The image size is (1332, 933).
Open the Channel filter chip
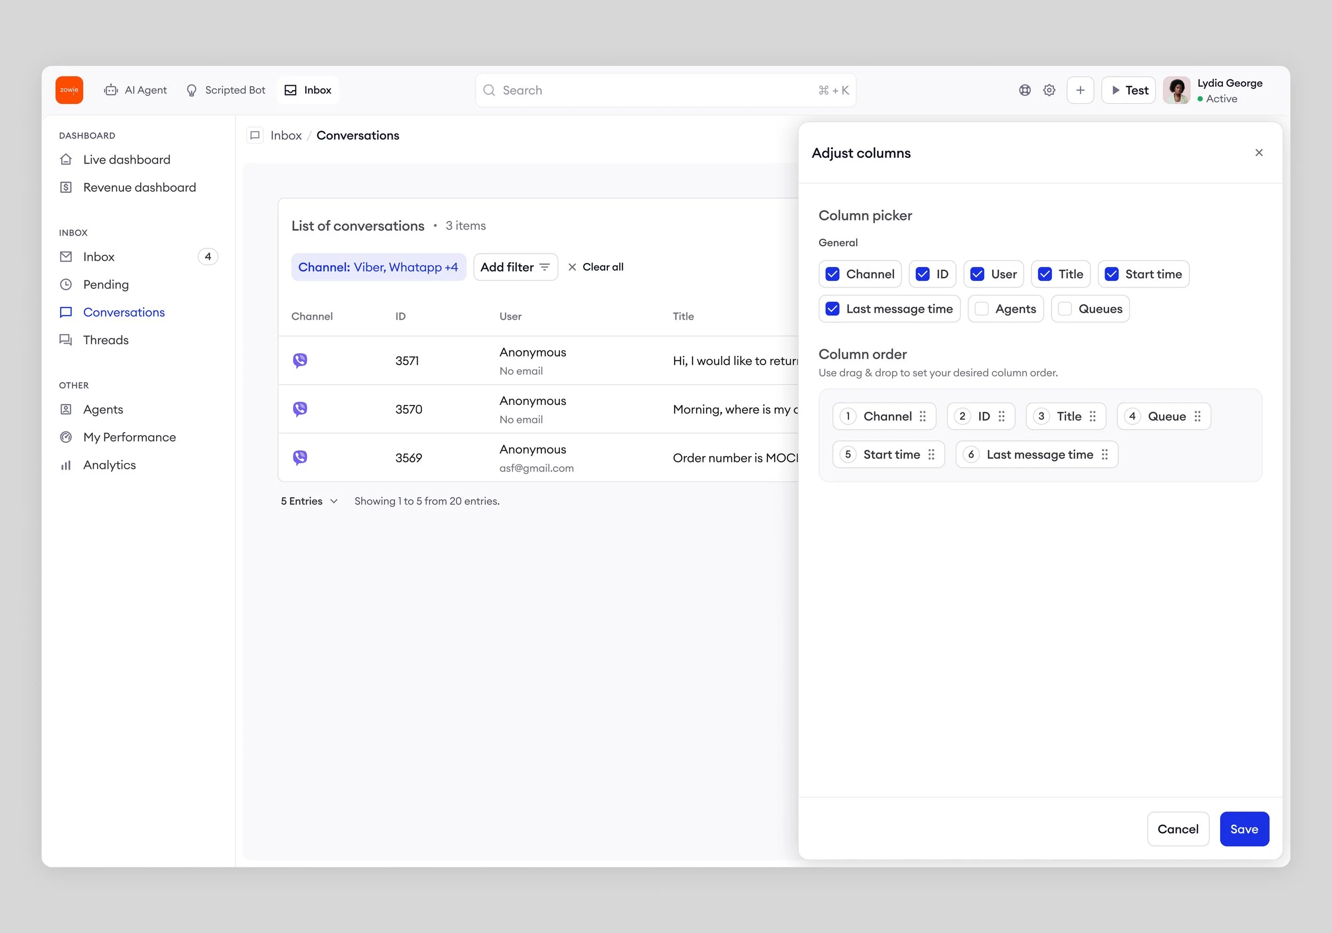click(x=378, y=267)
